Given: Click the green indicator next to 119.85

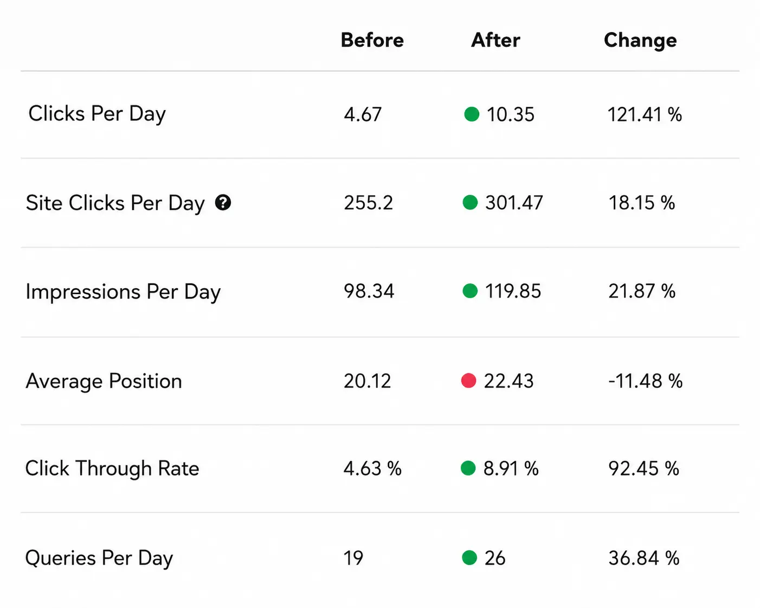Looking at the screenshot, I should (x=470, y=291).
